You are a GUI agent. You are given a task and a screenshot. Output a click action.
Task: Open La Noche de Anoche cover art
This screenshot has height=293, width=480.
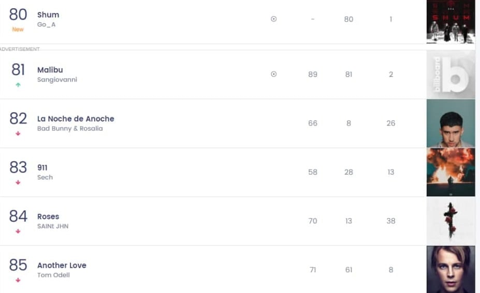[450, 124]
